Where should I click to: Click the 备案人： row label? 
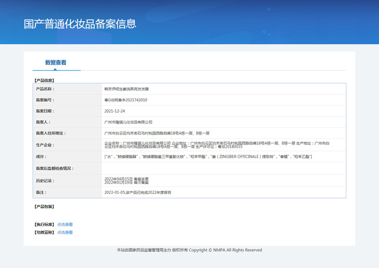[x=43, y=122]
